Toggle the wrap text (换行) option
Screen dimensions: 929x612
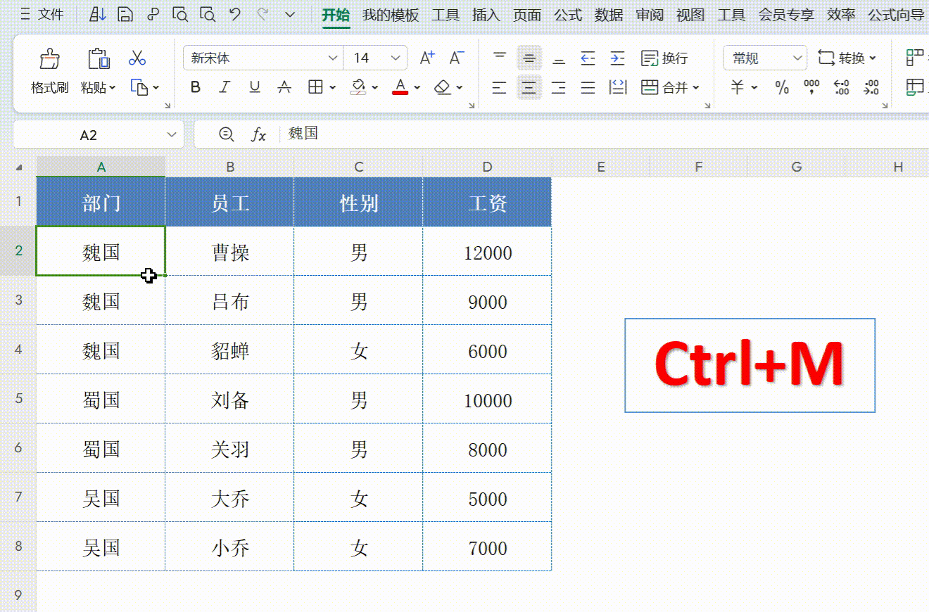pos(664,58)
